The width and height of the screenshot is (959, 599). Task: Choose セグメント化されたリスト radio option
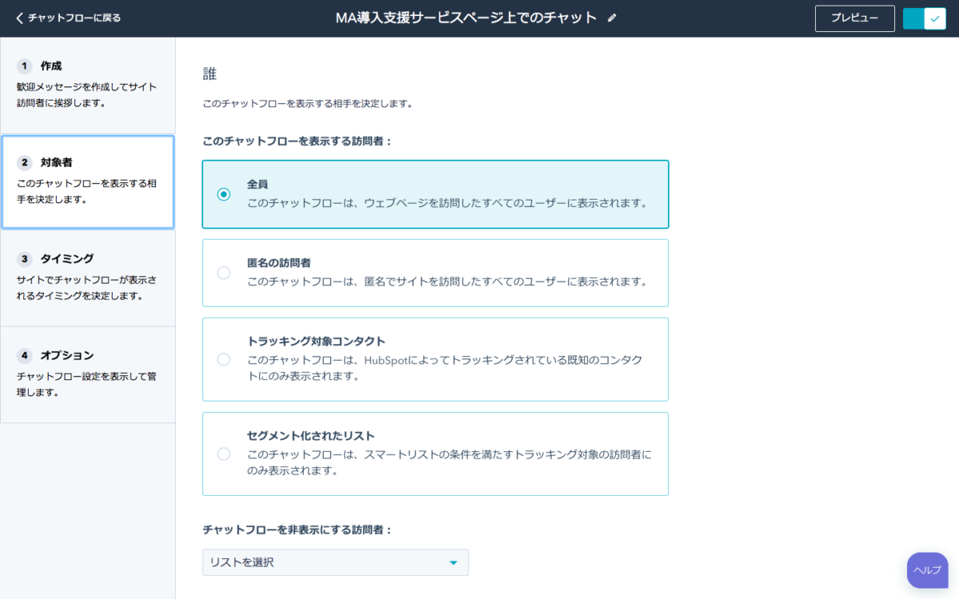(224, 454)
